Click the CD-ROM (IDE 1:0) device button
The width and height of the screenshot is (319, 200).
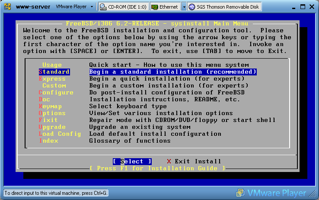click(124, 7)
